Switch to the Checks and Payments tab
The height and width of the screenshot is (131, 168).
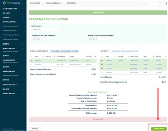39,51
